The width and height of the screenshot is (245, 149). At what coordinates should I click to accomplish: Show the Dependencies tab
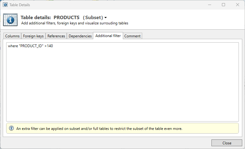click(80, 36)
